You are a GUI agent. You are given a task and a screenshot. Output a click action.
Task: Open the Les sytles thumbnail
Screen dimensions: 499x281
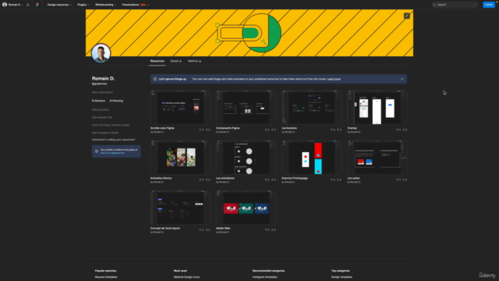pos(377,158)
